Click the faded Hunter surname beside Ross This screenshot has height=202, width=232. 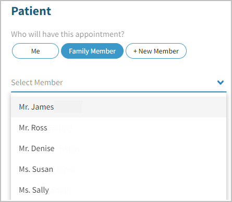click(x=61, y=128)
